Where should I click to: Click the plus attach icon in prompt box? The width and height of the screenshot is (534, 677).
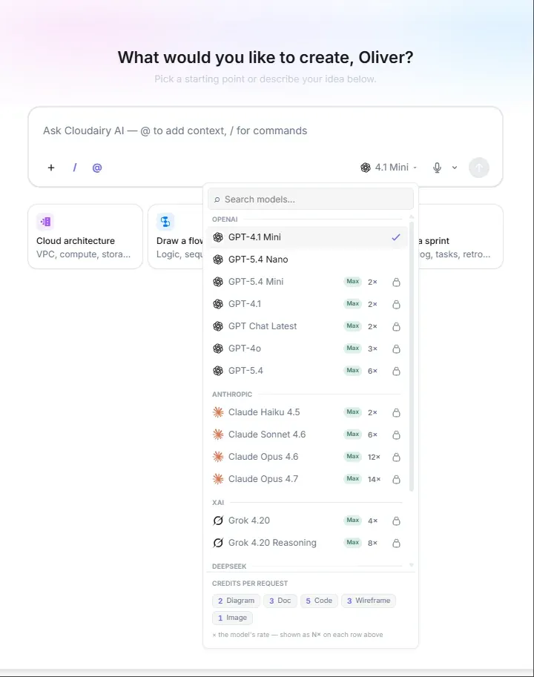point(51,168)
